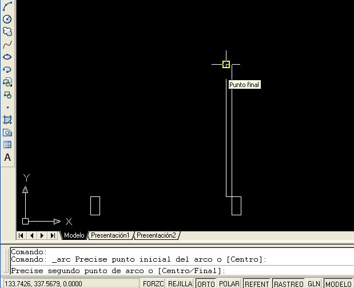Toggle POLAR tracking
The height and width of the screenshot is (288, 354).
tap(229, 283)
